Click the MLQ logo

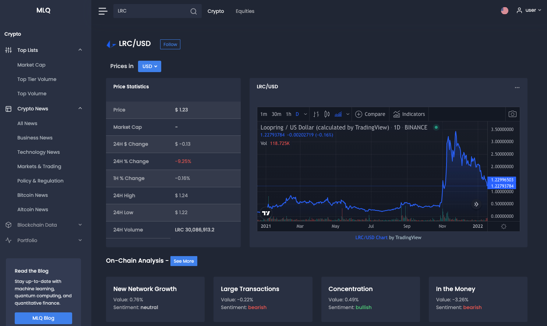coord(43,10)
